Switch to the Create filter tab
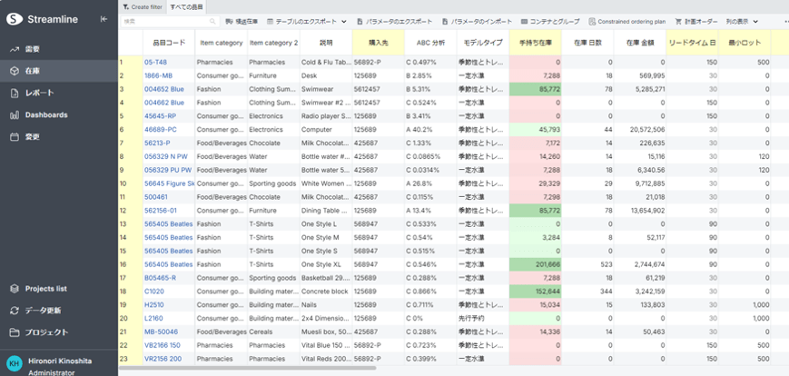789x376 pixels. coord(144,6)
